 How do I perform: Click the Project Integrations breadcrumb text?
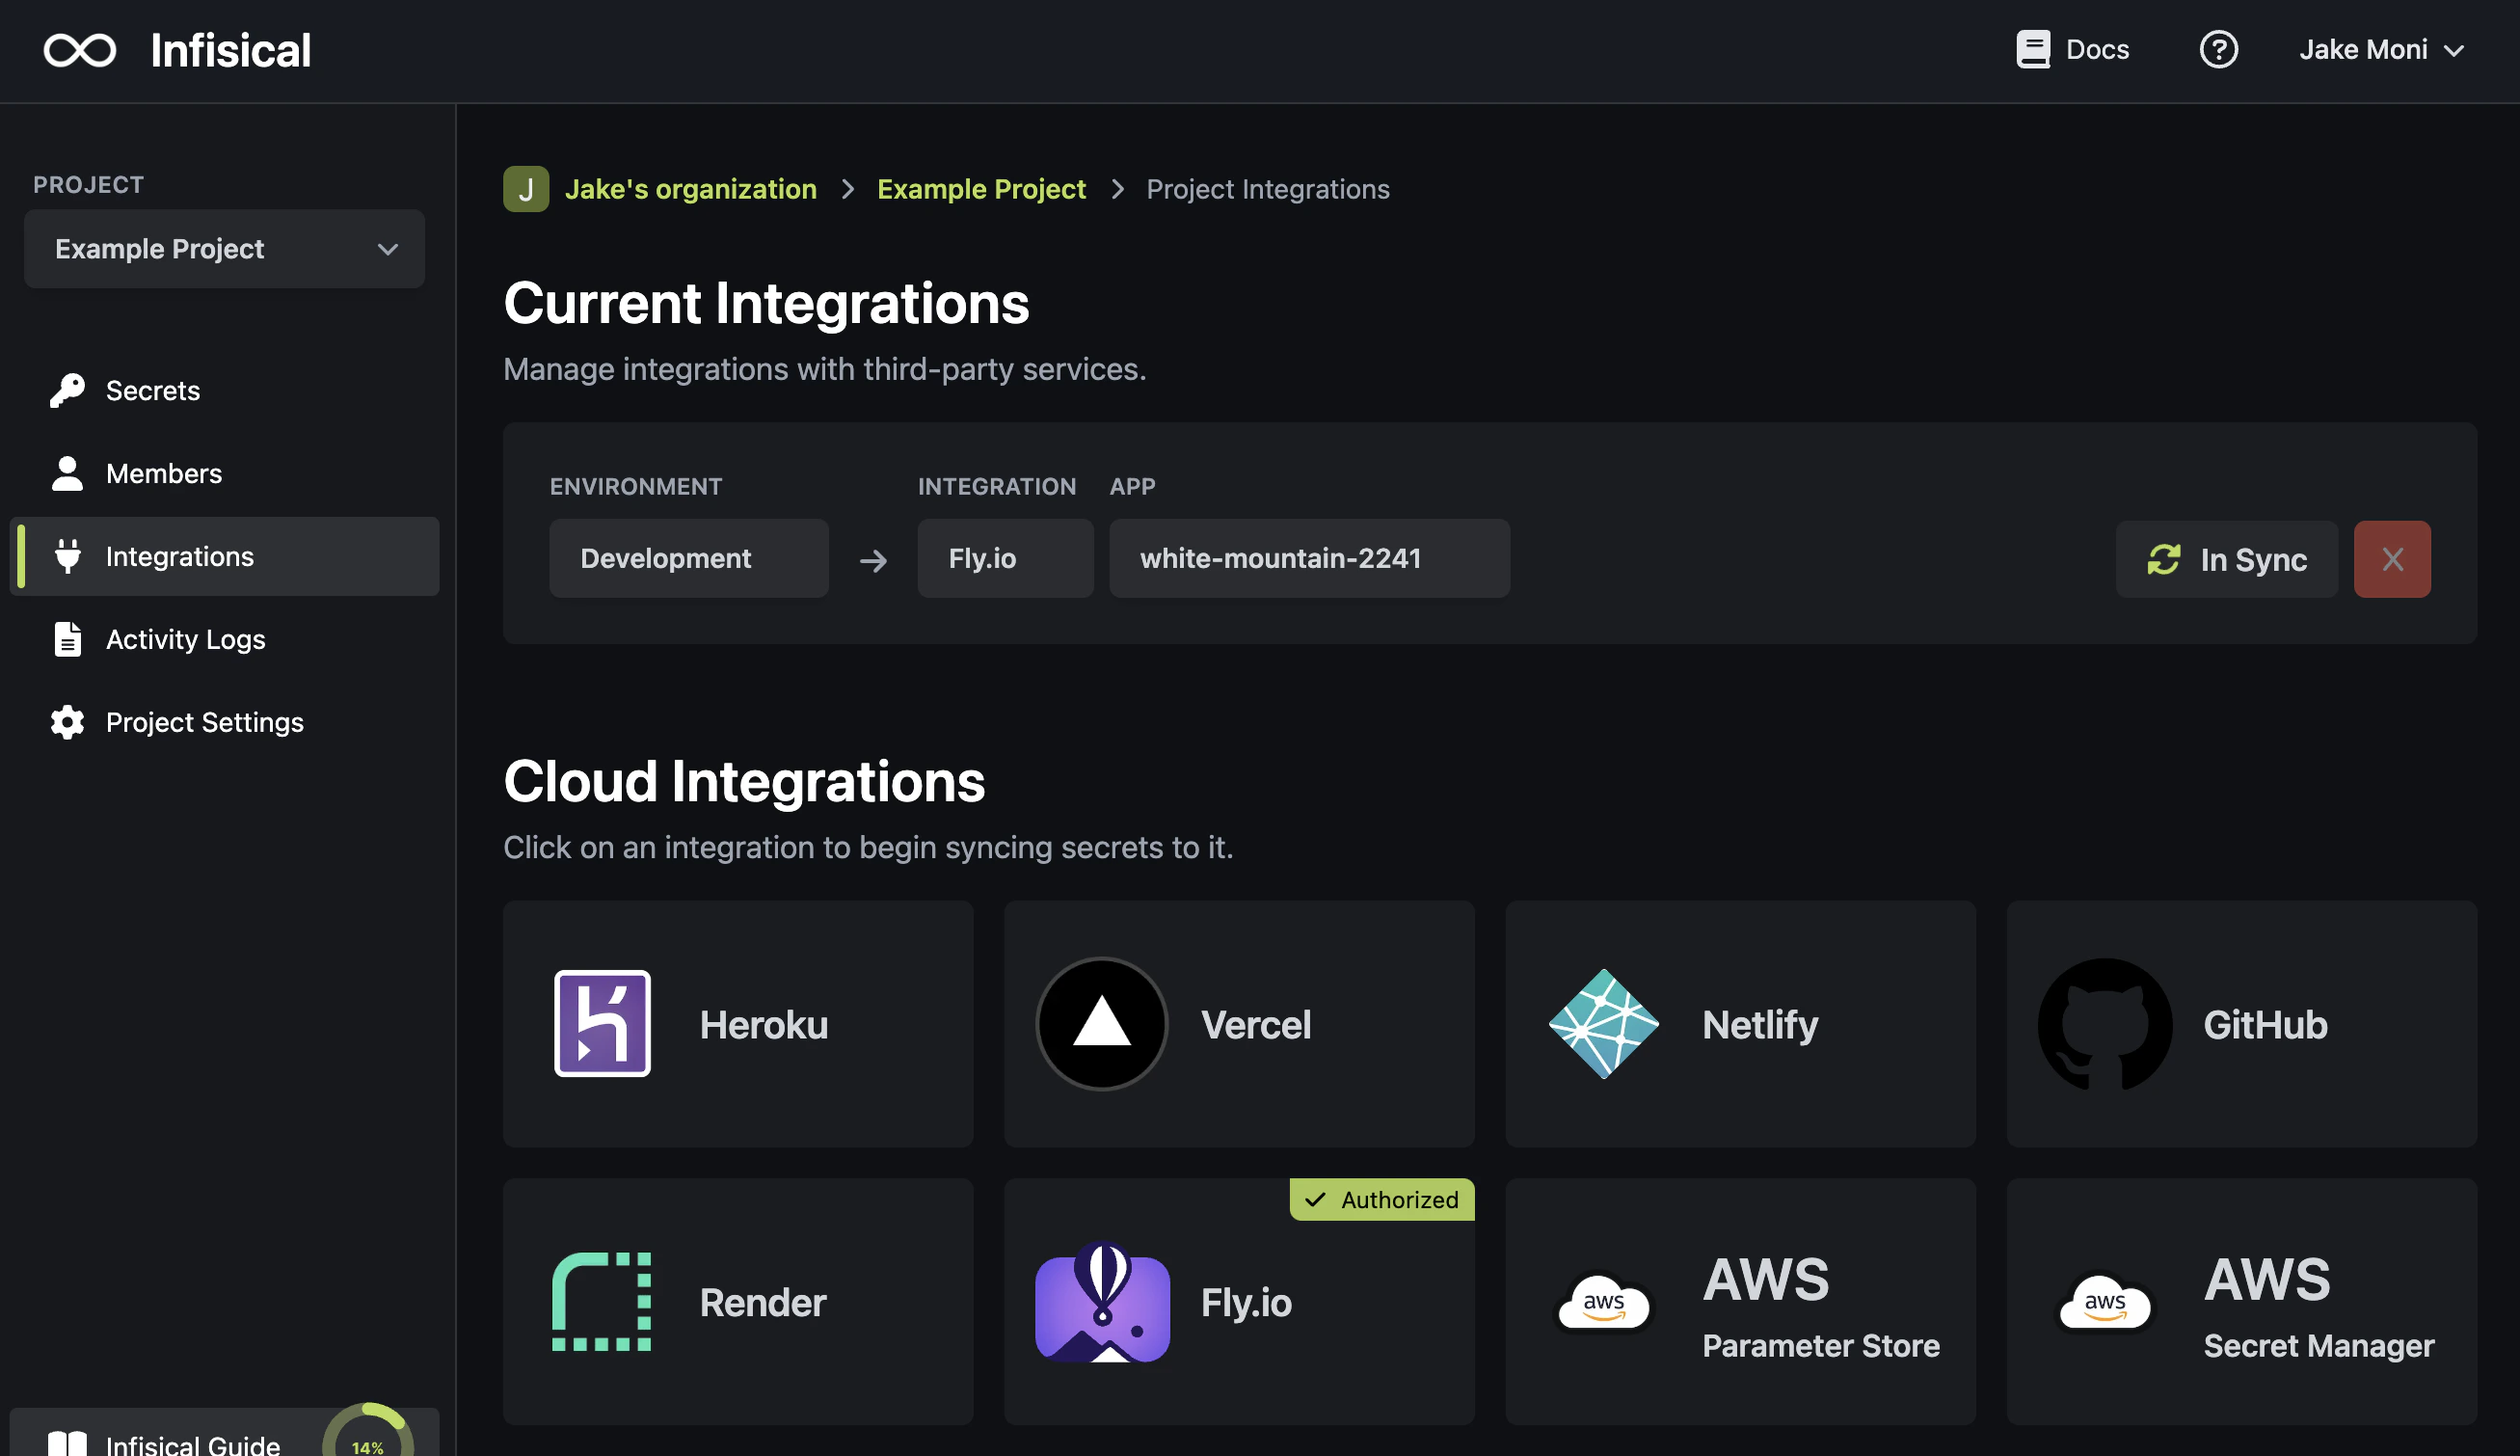click(1268, 189)
